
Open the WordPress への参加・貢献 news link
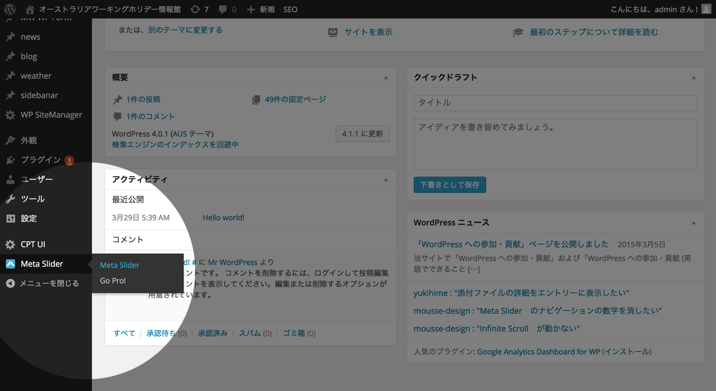tap(511, 244)
